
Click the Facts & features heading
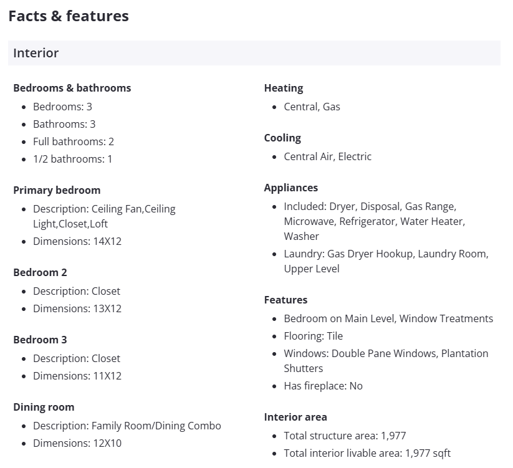(x=69, y=16)
